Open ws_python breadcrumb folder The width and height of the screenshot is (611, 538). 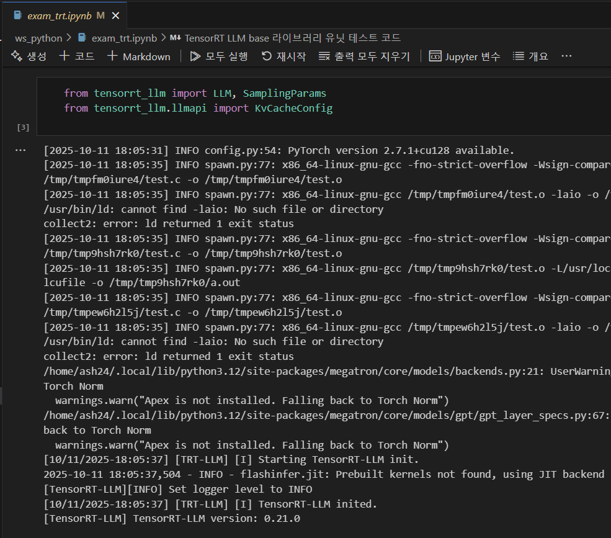[x=38, y=38]
